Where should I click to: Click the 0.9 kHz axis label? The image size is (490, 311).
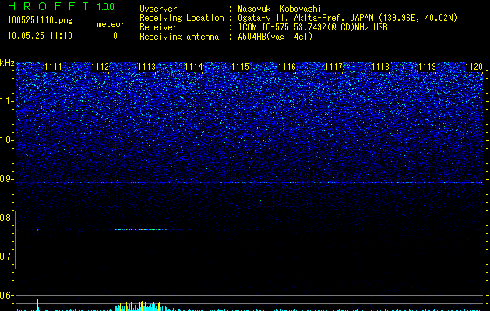point(7,179)
